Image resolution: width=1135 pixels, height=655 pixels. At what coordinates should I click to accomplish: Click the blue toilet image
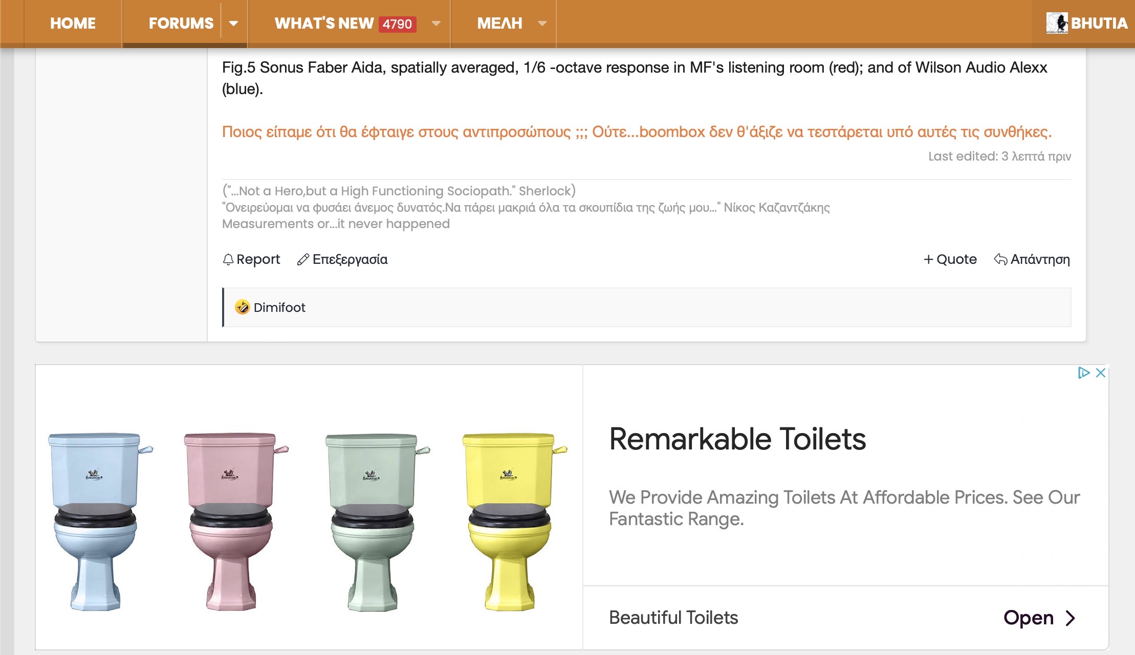tap(96, 521)
